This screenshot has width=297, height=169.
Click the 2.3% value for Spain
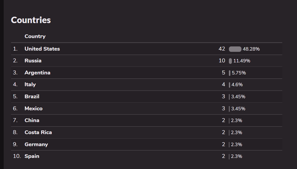[x=236, y=156]
